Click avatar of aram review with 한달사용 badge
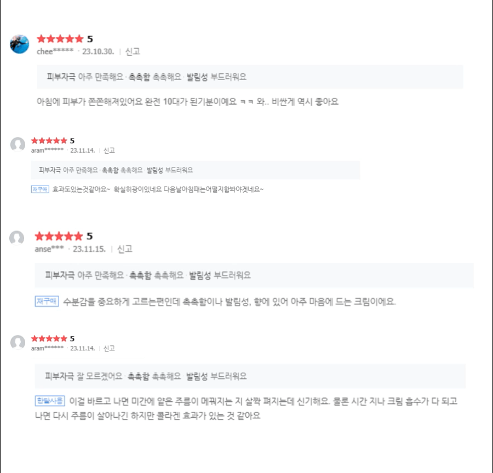 click(x=18, y=343)
